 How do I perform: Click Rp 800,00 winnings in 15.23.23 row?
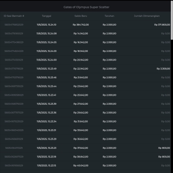164,148
